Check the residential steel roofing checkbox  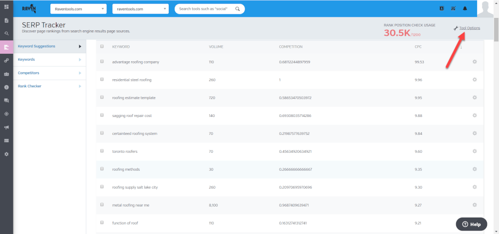(x=102, y=79)
